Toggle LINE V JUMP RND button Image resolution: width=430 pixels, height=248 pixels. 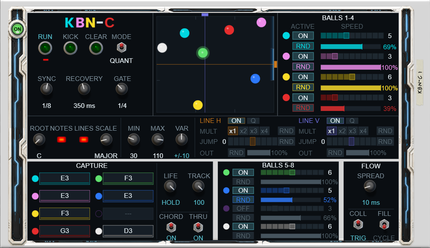point(385,141)
